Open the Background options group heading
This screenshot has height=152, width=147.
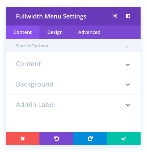click(35, 84)
